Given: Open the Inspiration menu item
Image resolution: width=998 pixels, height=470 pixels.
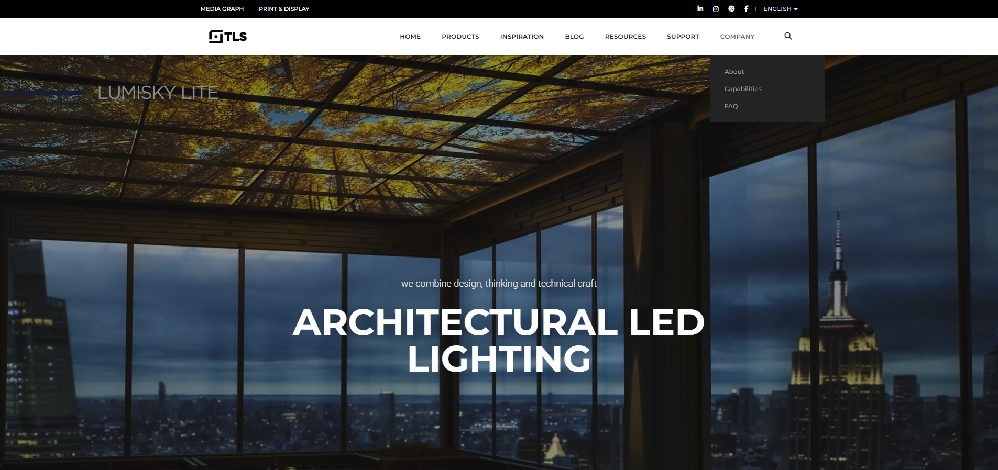Looking at the screenshot, I should pyautogui.click(x=522, y=37).
